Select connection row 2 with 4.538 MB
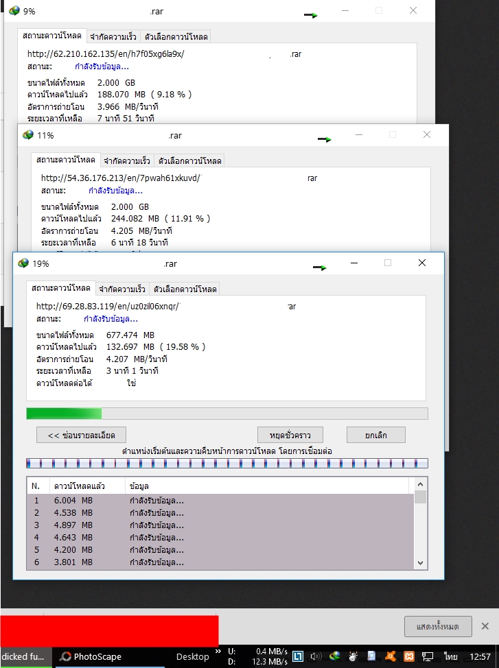This screenshot has height=668, width=499. click(x=220, y=513)
